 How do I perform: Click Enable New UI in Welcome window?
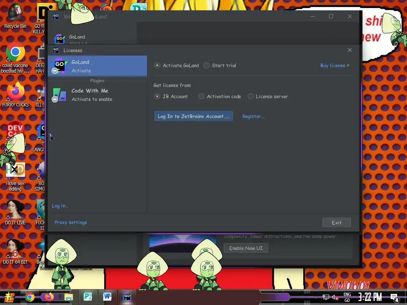[x=246, y=248]
